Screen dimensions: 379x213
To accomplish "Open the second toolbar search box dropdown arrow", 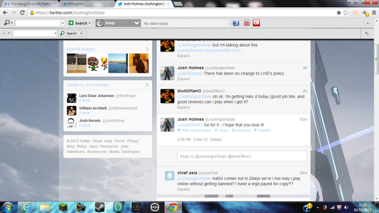I will click(x=55, y=33).
